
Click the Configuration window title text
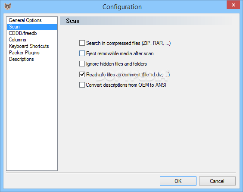click(122, 7)
